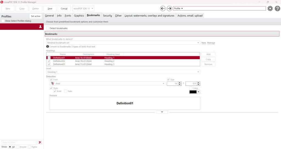Click the Set active button
Viewport: 281px width, 149px height.
(35, 16)
